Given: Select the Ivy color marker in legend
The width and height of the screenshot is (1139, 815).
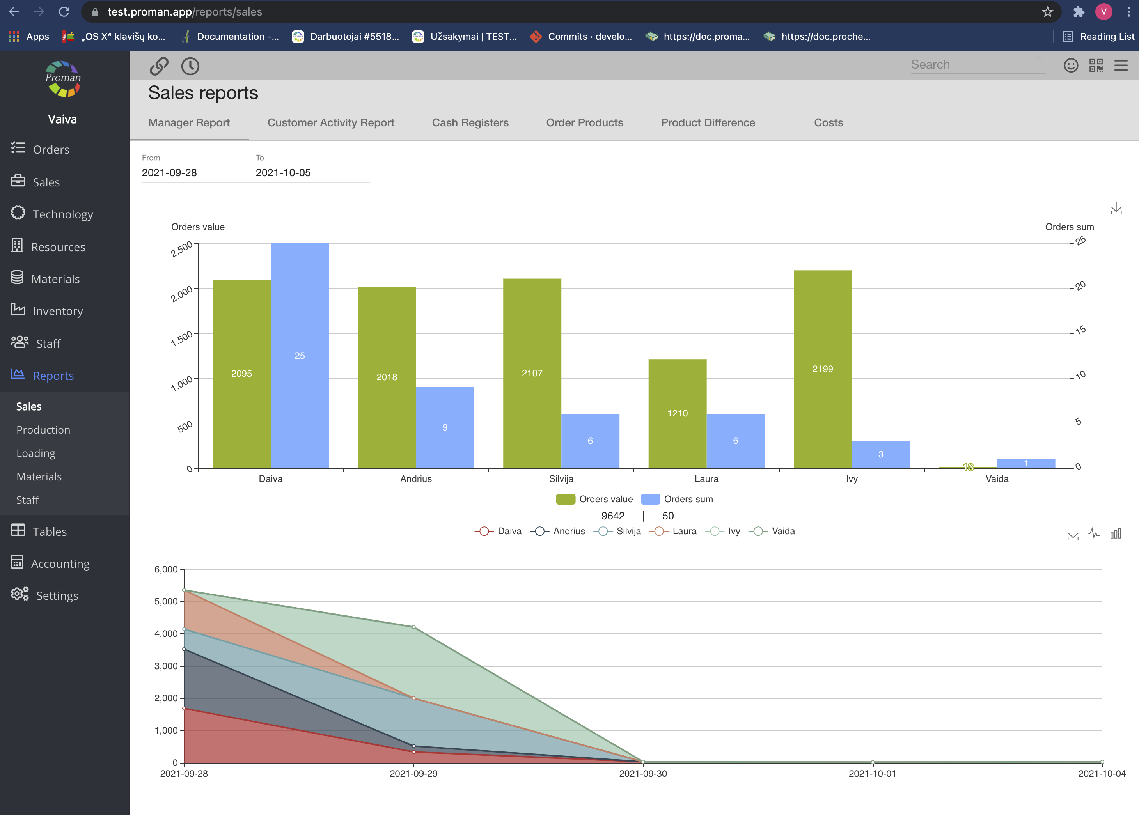Looking at the screenshot, I should pyautogui.click(x=714, y=531).
